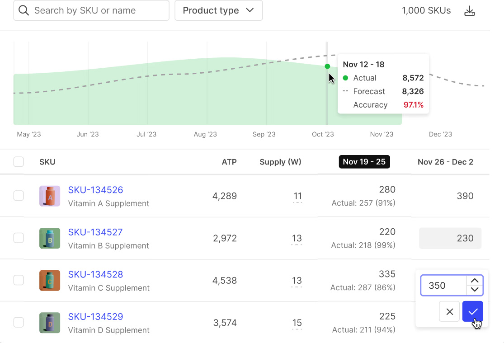Click ATP value 4,538
504x343 pixels.
click(x=224, y=281)
